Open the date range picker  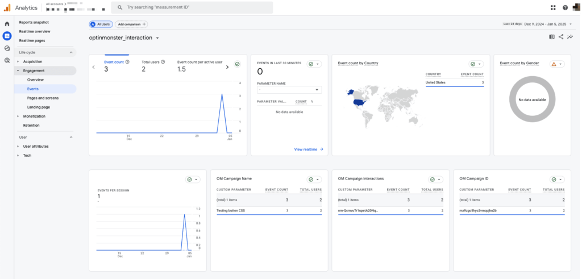pos(544,24)
